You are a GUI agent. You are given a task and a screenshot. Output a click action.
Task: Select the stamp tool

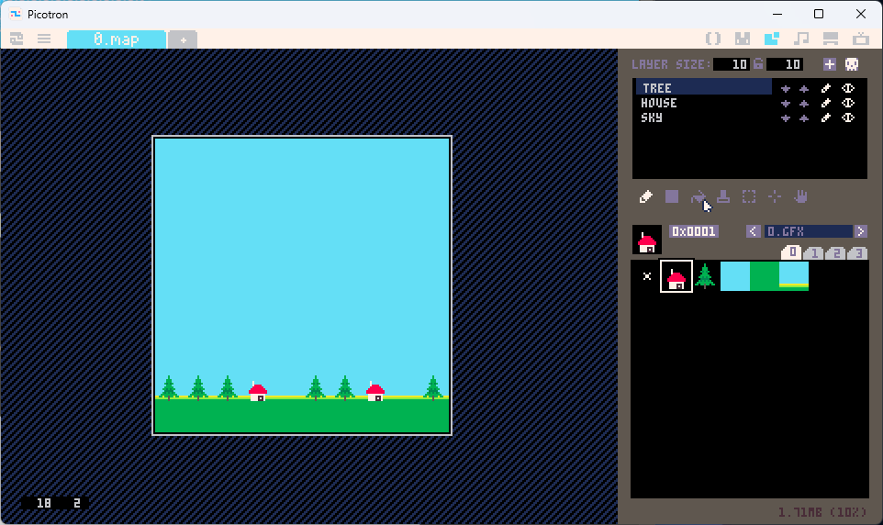click(x=723, y=196)
